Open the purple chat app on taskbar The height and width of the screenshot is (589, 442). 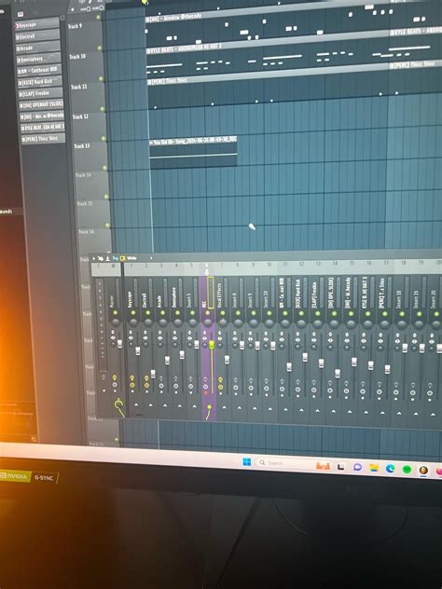[x=357, y=467]
